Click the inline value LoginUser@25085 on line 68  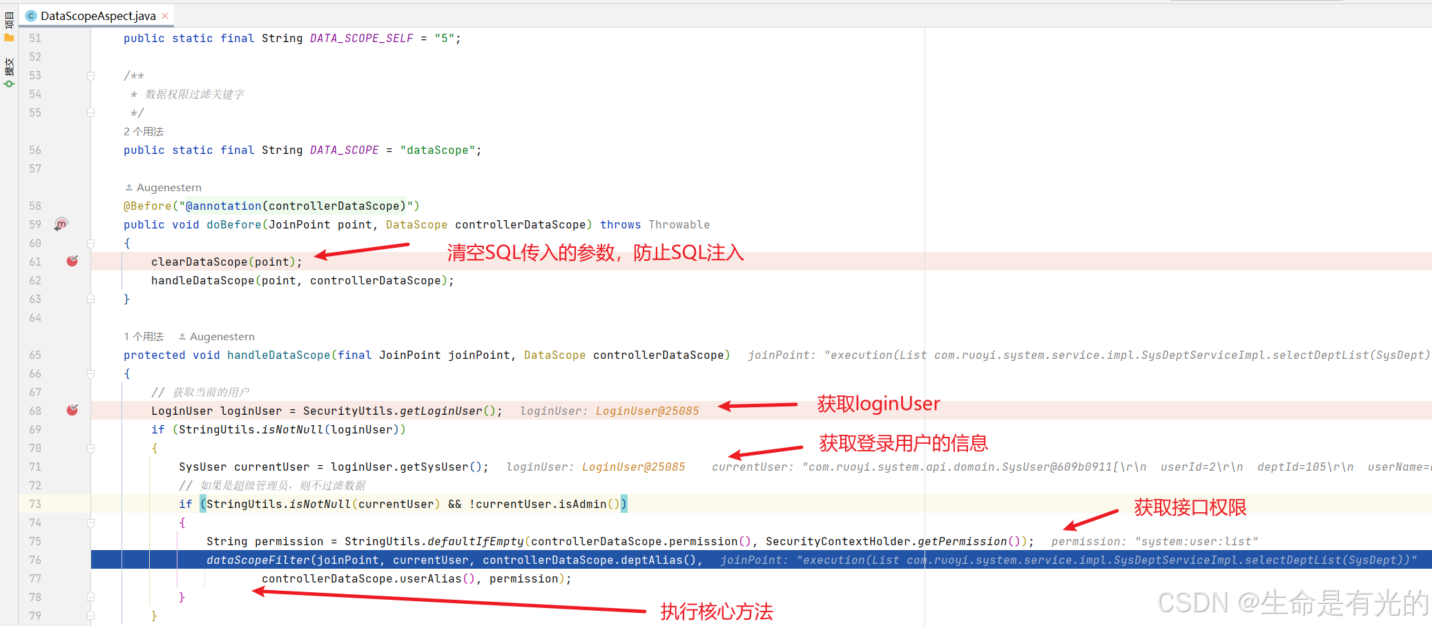click(647, 411)
